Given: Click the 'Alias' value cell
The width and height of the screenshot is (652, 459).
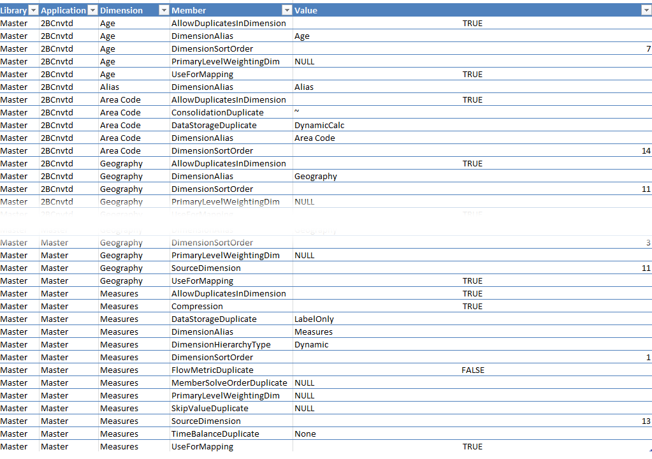Looking at the screenshot, I should pos(472,87).
